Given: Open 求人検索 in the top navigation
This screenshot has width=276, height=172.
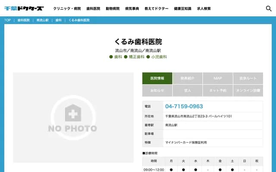Looking at the screenshot, I should (x=204, y=9).
